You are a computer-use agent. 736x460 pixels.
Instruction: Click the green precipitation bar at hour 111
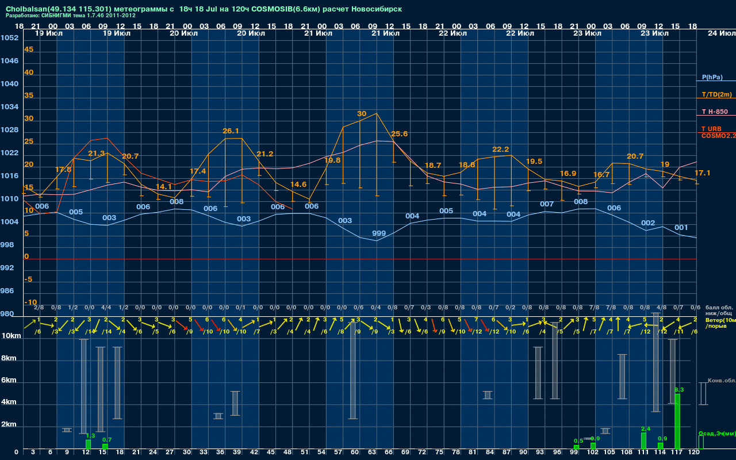[644, 441]
